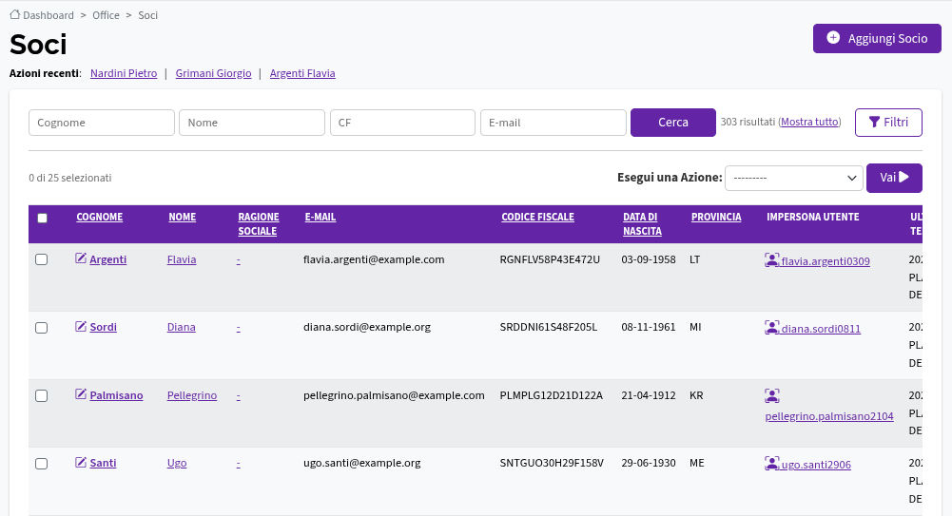Sort table by Nome column
The image size is (952, 516).
coord(183,217)
